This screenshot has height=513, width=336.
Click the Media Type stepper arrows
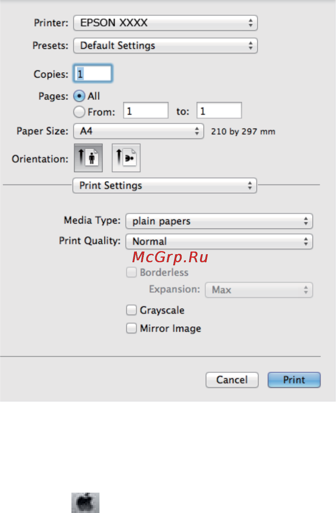[306, 221]
